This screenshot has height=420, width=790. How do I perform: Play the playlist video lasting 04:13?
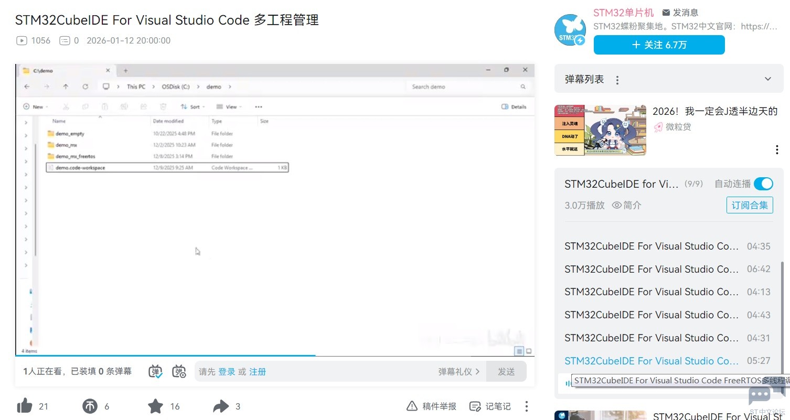tap(668, 292)
